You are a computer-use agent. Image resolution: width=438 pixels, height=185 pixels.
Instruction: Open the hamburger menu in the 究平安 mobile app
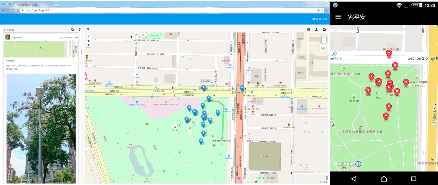point(338,17)
